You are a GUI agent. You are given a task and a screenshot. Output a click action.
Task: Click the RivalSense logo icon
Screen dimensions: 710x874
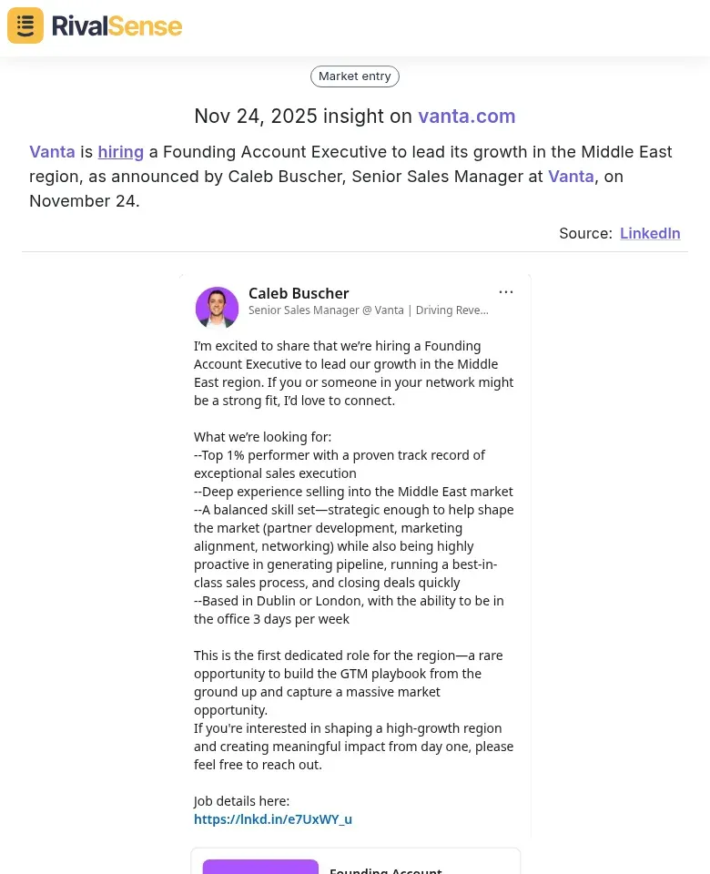[x=25, y=25]
